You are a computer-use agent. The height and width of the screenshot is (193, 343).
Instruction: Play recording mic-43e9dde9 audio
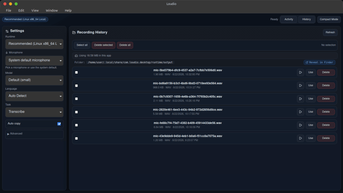click(300, 138)
